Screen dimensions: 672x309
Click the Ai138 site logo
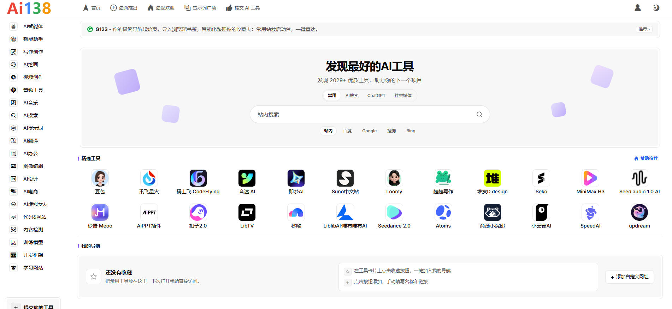29,8
